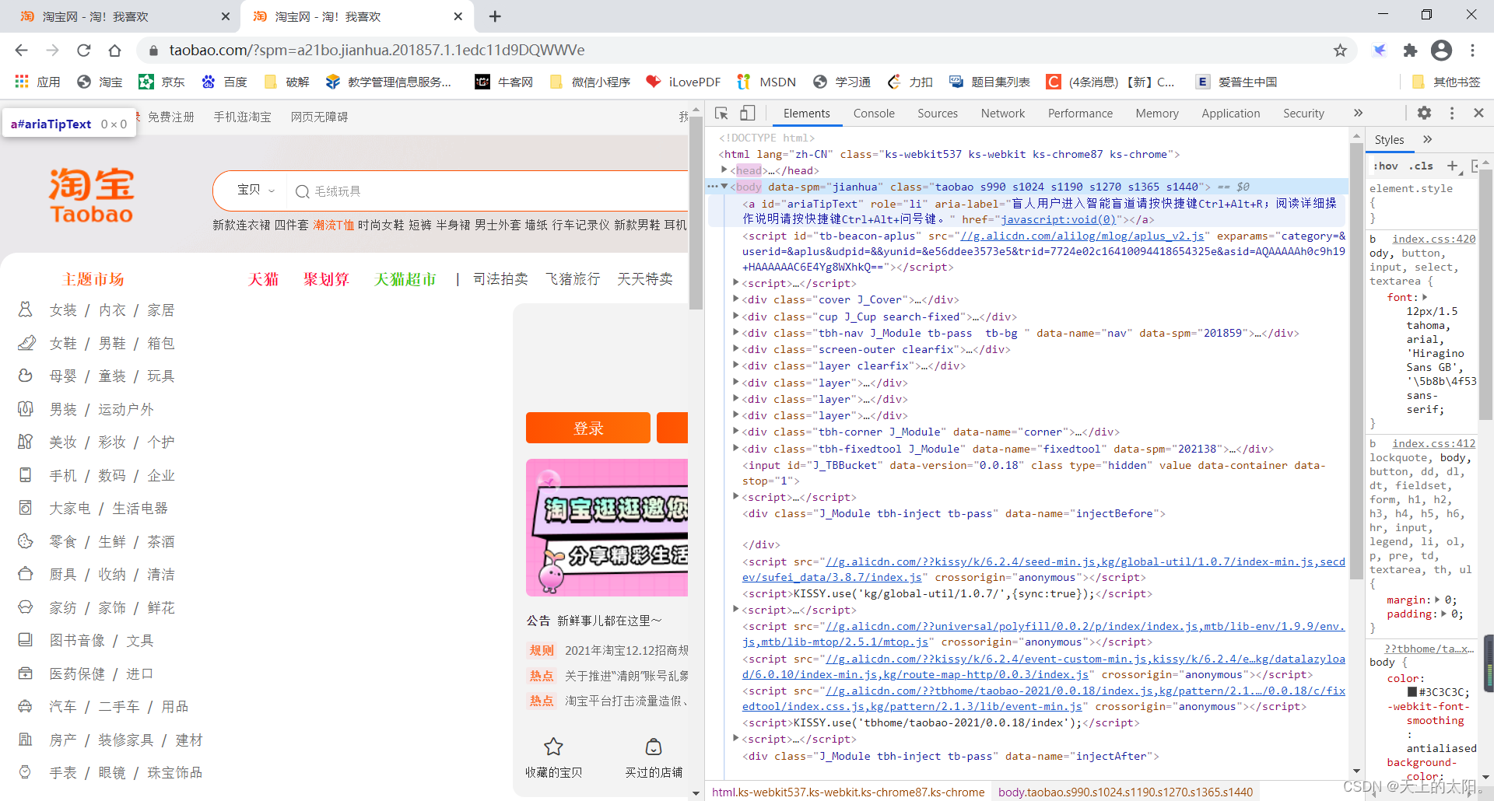Open 其他书签 bookmarks folder
1494x801 pixels.
coord(1446,82)
